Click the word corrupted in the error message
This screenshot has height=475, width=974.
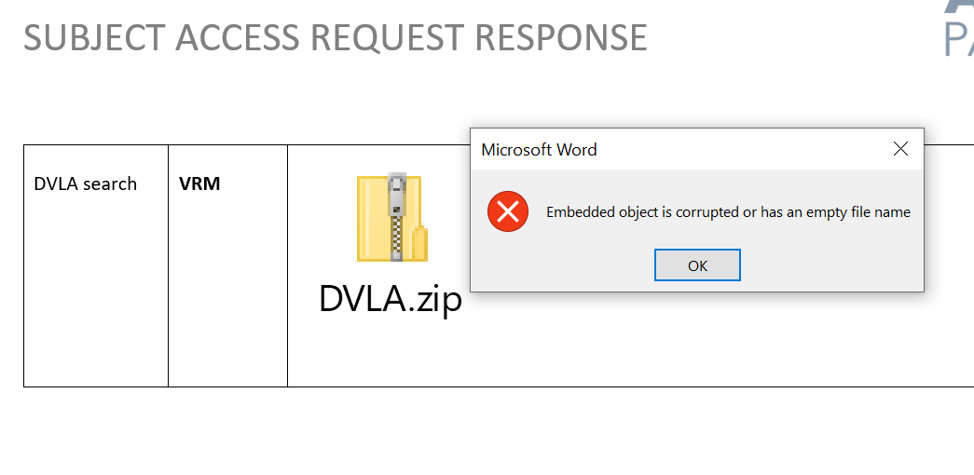point(706,212)
